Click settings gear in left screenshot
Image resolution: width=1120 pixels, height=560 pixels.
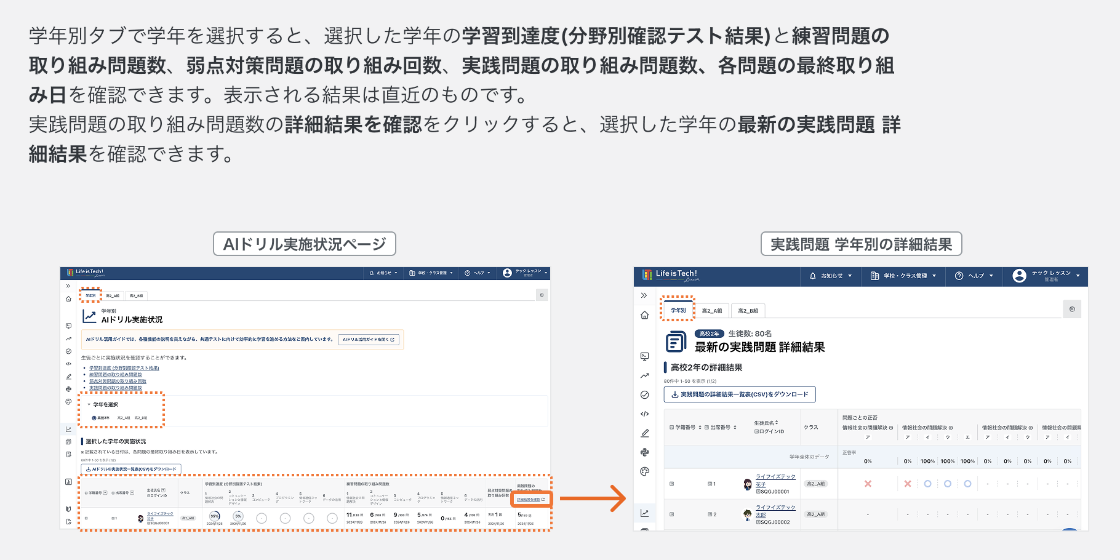(542, 295)
